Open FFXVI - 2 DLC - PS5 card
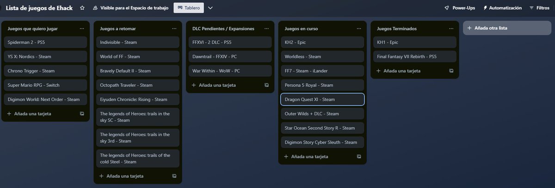Viewport: 555px width, 188px height. [230, 42]
